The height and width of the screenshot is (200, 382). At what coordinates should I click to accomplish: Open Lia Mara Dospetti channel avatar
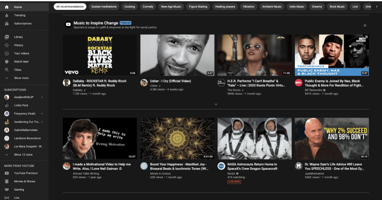7,146
